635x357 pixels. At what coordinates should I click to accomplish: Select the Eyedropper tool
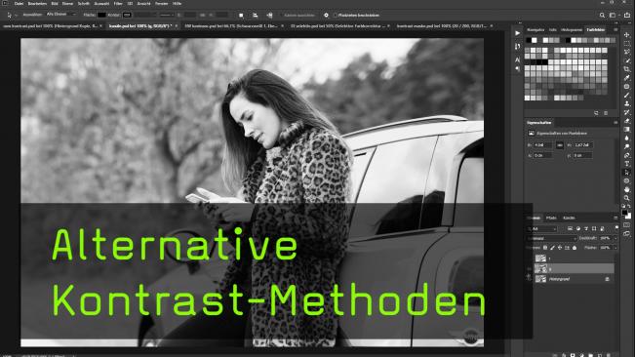point(627,78)
